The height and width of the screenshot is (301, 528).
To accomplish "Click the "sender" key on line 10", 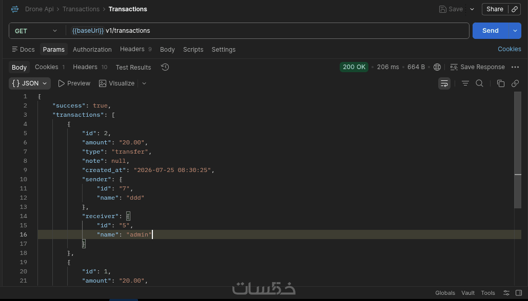I will tap(96, 179).
